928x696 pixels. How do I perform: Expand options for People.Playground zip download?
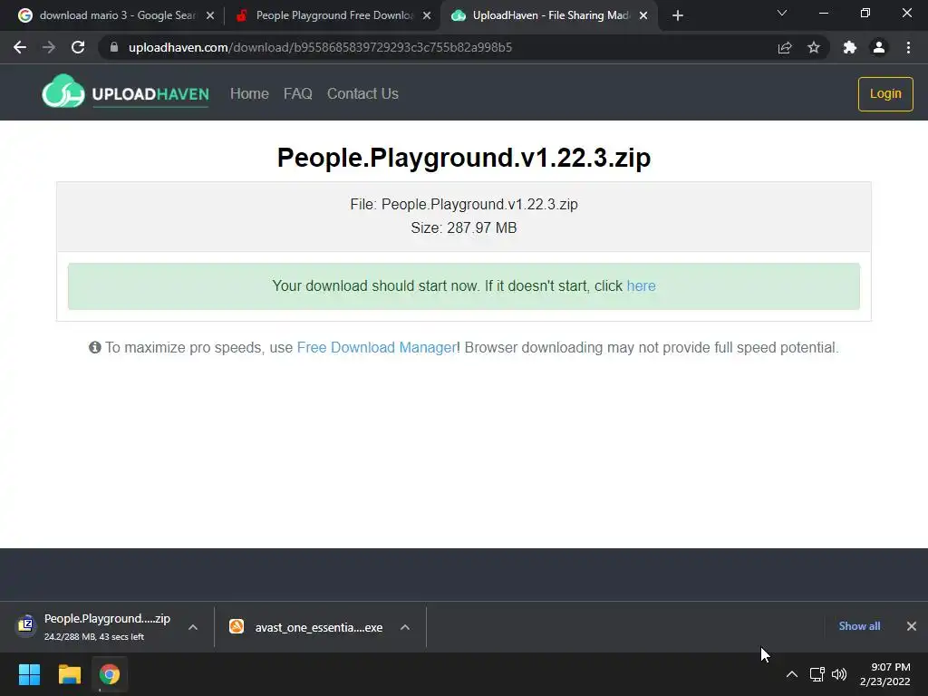tap(193, 627)
